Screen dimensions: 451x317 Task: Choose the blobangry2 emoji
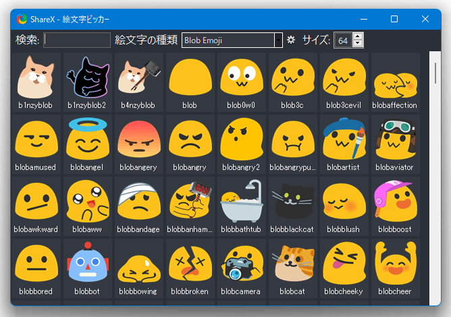(242, 144)
